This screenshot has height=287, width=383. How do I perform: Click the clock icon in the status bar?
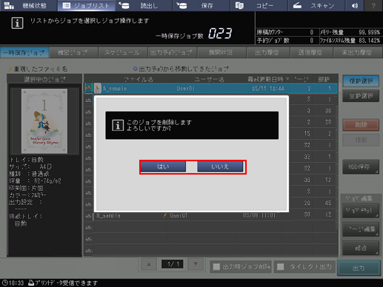coord(5,283)
